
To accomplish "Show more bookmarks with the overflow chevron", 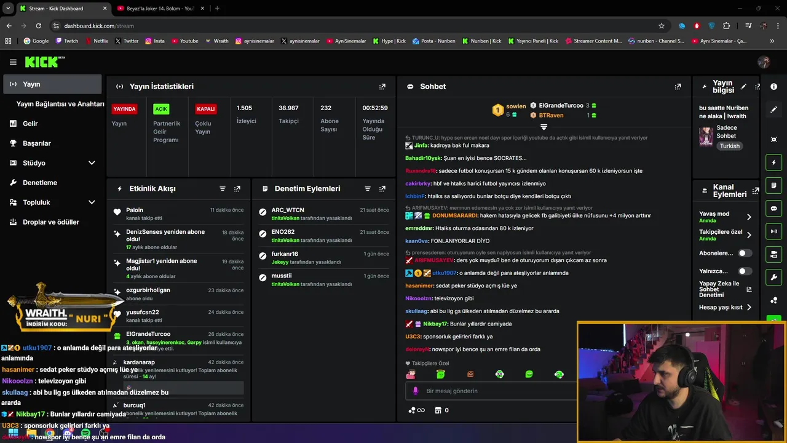I will [x=772, y=41].
